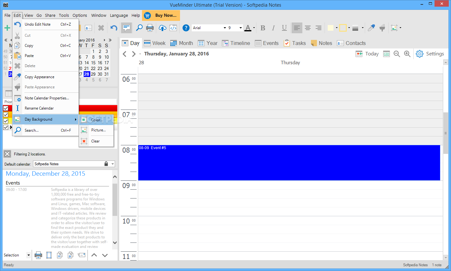
Task: Zoom out the day view
Action: (397, 54)
